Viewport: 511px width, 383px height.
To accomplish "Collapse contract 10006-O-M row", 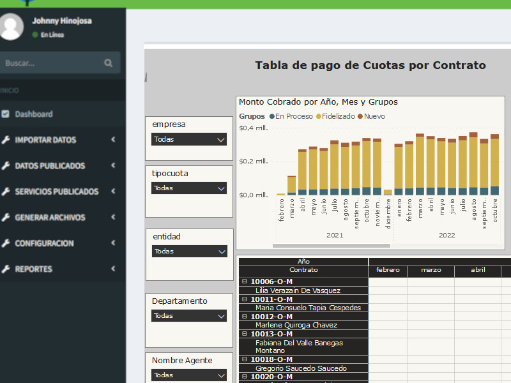I will pyautogui.click(x=244, y=282).
